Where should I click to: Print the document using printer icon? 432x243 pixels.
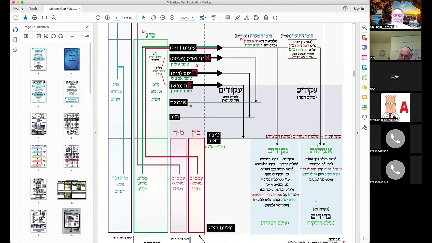34,18
